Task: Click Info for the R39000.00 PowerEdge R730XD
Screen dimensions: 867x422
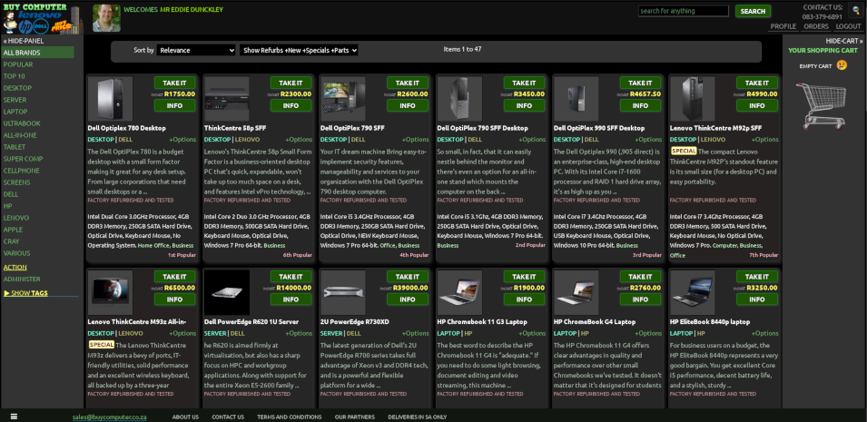Action: click(408, 299)
